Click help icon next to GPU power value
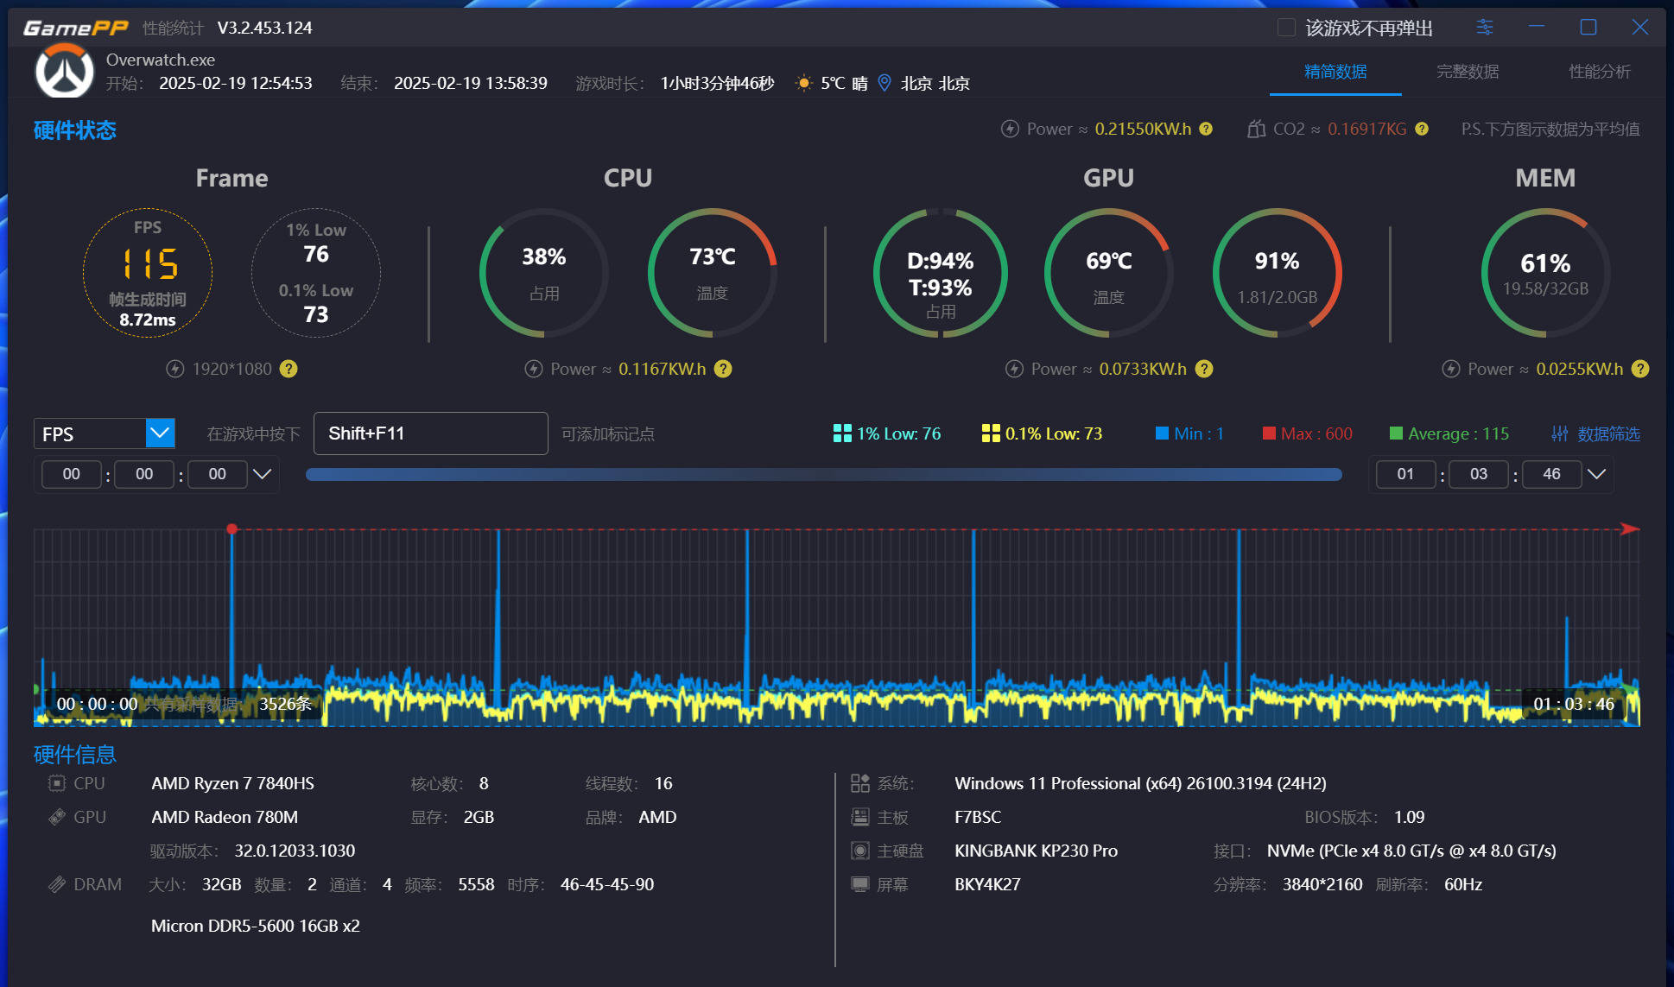 1204,369
